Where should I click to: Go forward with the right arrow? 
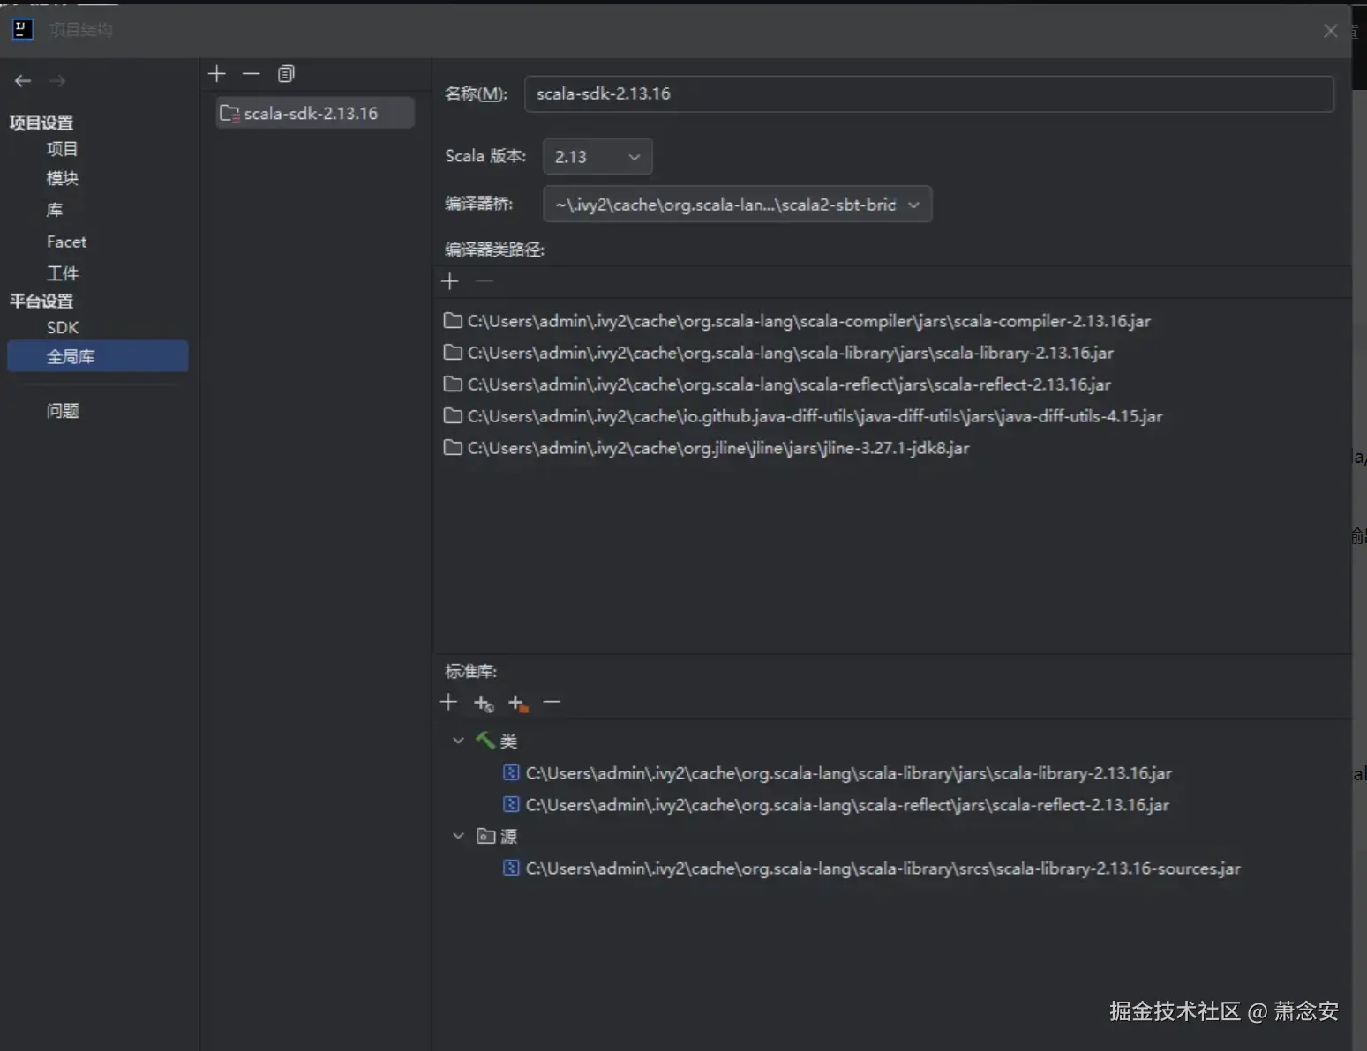57,81
